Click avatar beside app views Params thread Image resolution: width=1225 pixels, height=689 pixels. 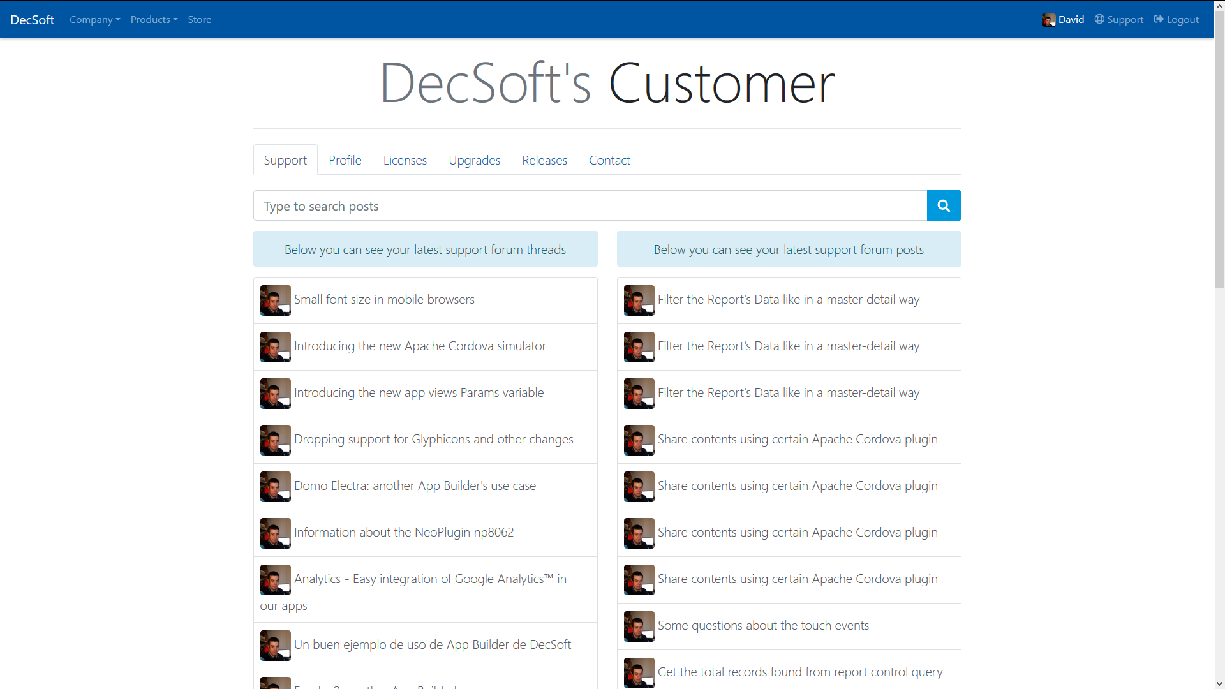[276, 393]
